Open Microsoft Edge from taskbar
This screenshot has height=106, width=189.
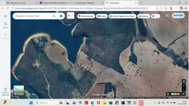[92, 103]
